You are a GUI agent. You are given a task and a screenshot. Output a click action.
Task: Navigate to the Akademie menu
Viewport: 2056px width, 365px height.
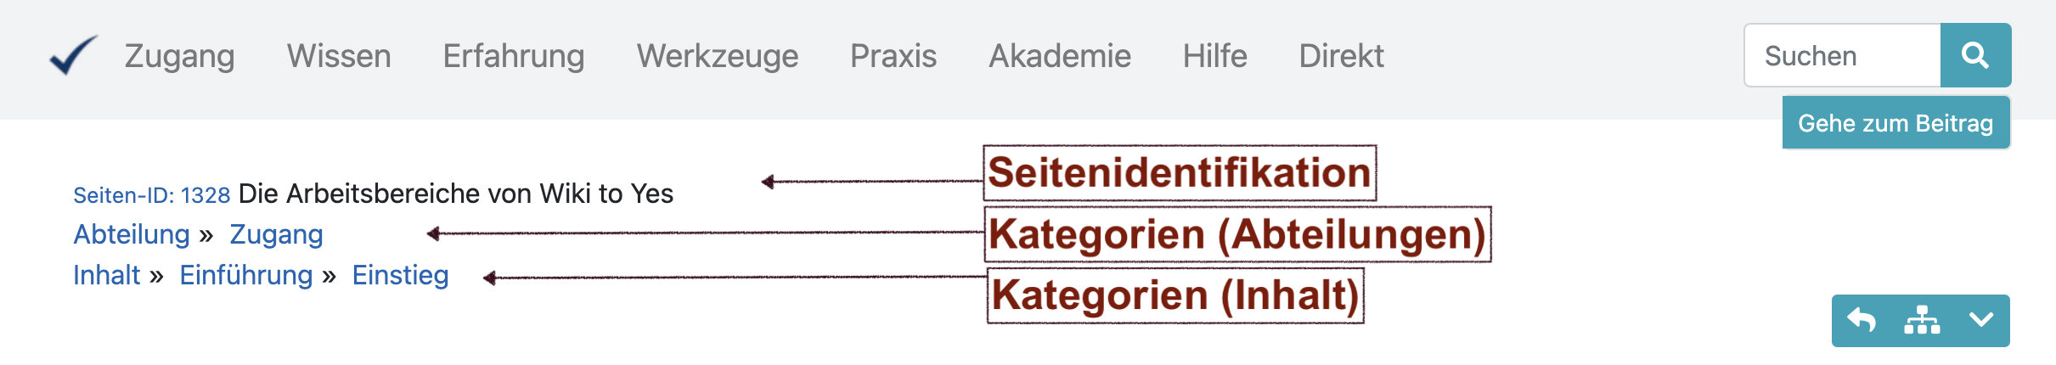[x=1060, y=56]
